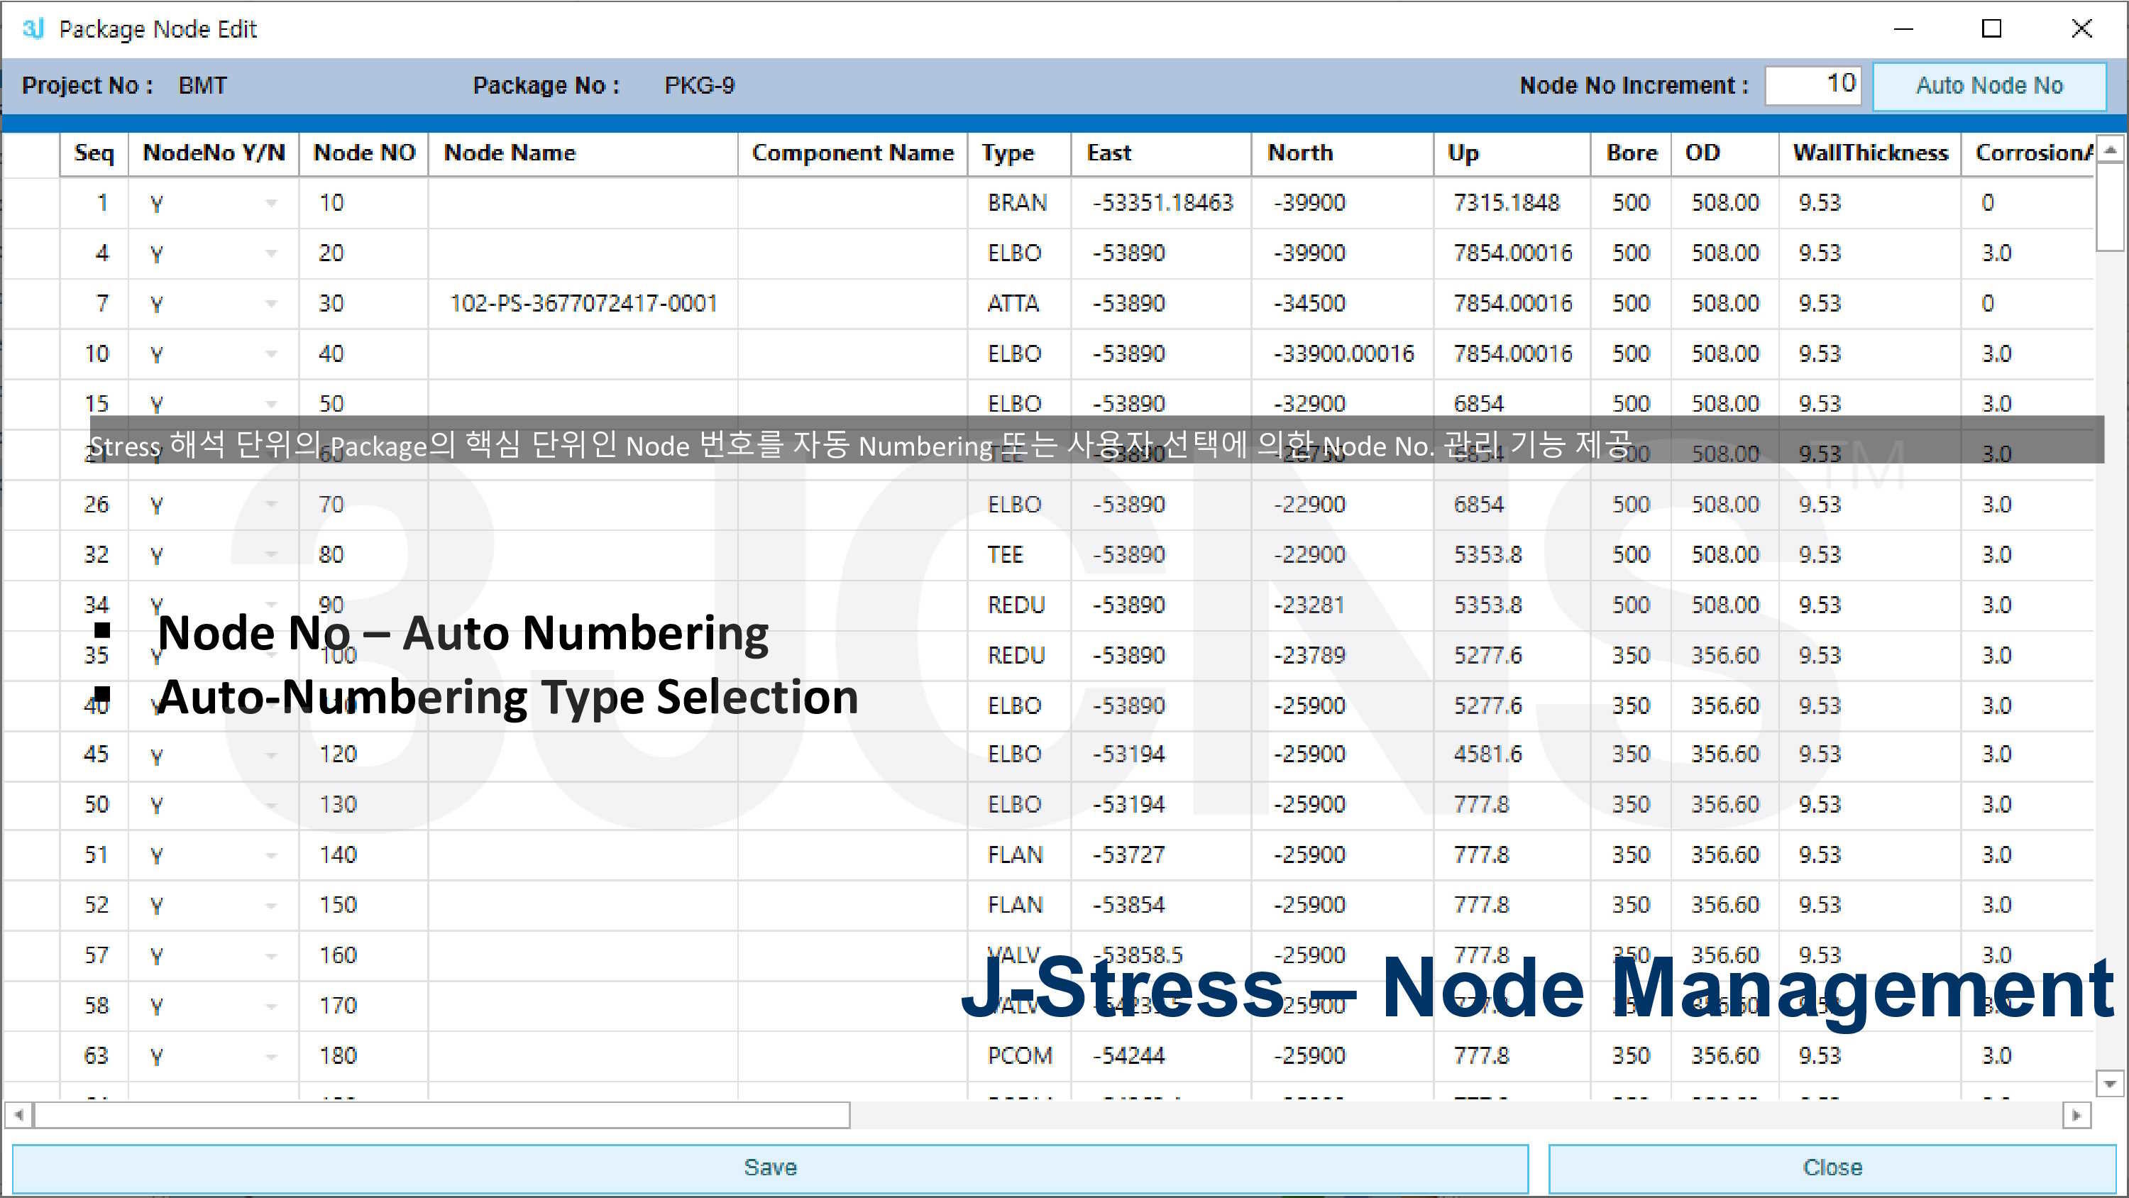Viewport: 2129px width, 1198px height.
Task: Click the Component Name column header
Action: pos(853,154)
